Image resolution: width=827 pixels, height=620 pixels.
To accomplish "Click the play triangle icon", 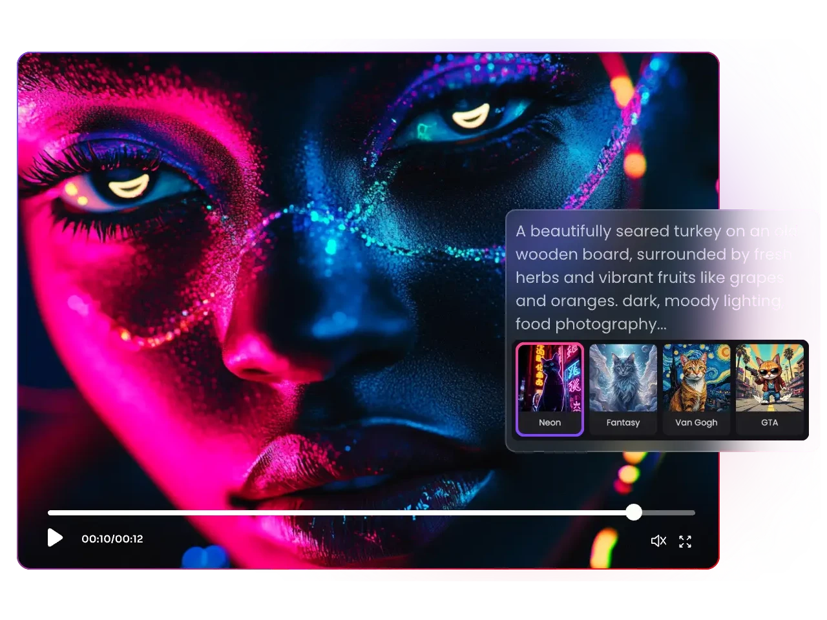I will click(55, 538).
